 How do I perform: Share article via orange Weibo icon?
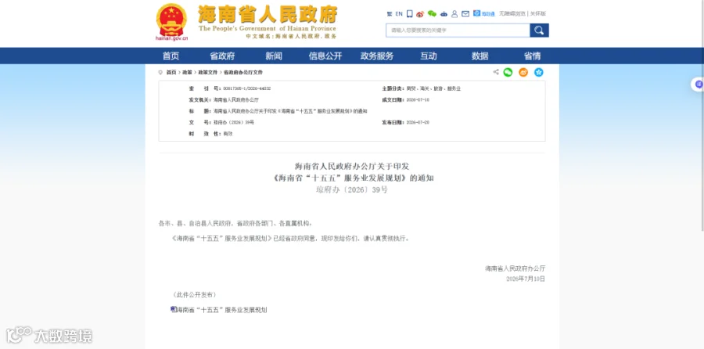tap(523, 72)
